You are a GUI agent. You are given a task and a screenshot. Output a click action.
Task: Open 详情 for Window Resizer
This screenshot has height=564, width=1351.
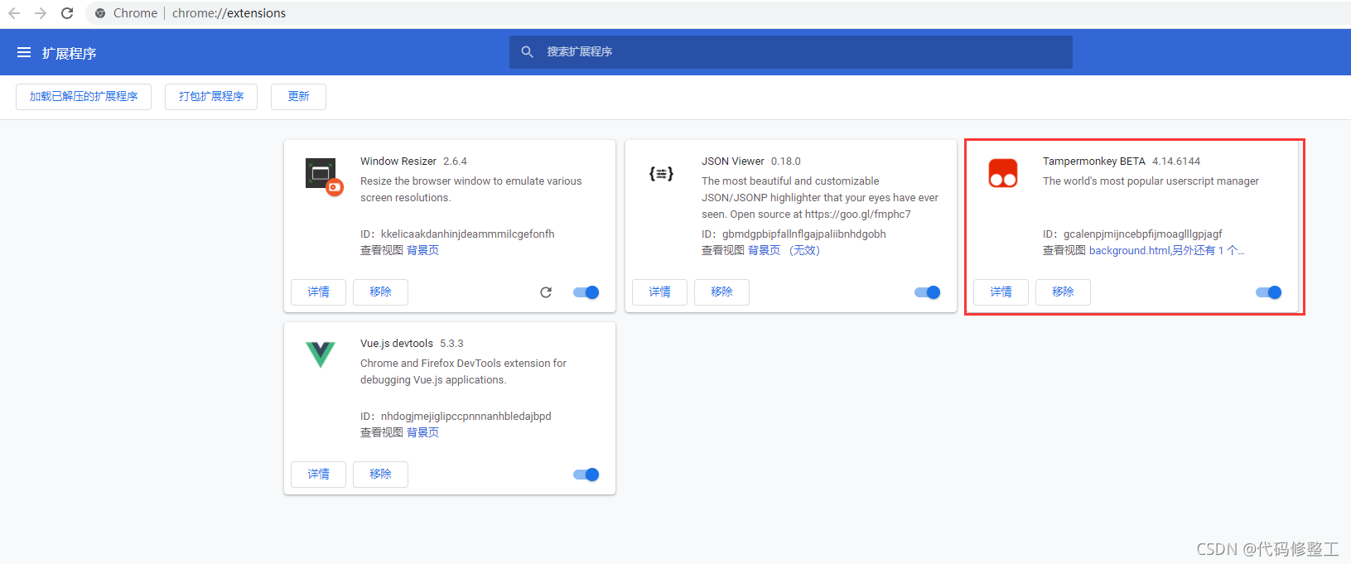click(x=318, y=292)
